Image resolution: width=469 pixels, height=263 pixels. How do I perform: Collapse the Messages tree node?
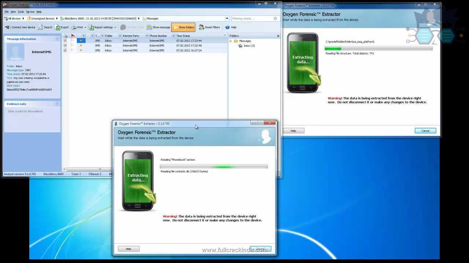[231, 41]
